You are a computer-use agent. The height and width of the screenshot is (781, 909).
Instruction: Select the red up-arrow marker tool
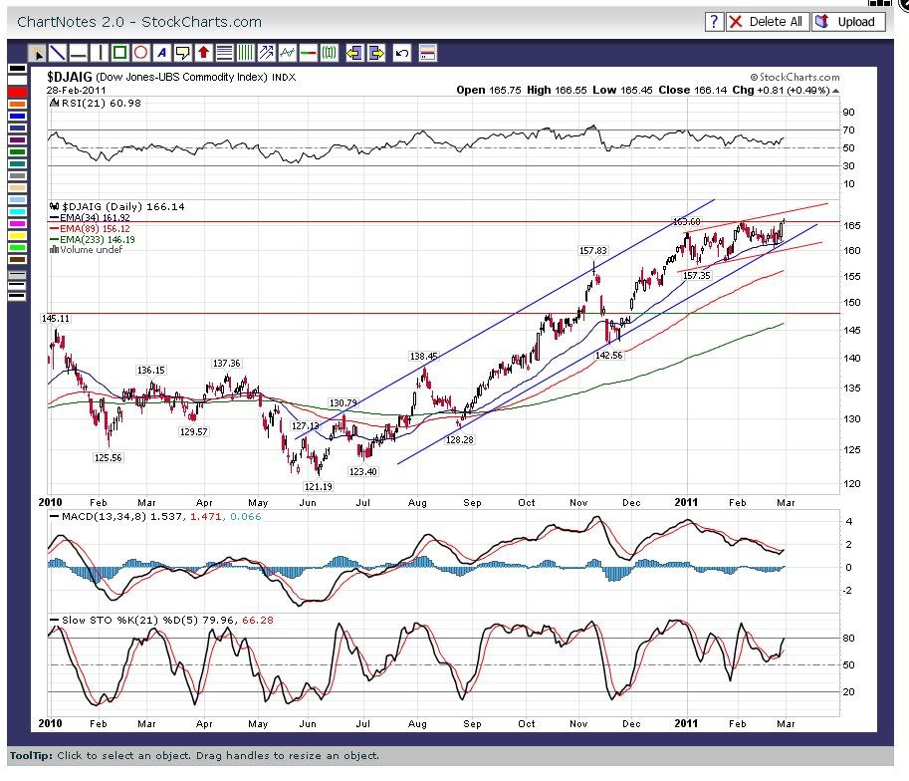(203, 54)
